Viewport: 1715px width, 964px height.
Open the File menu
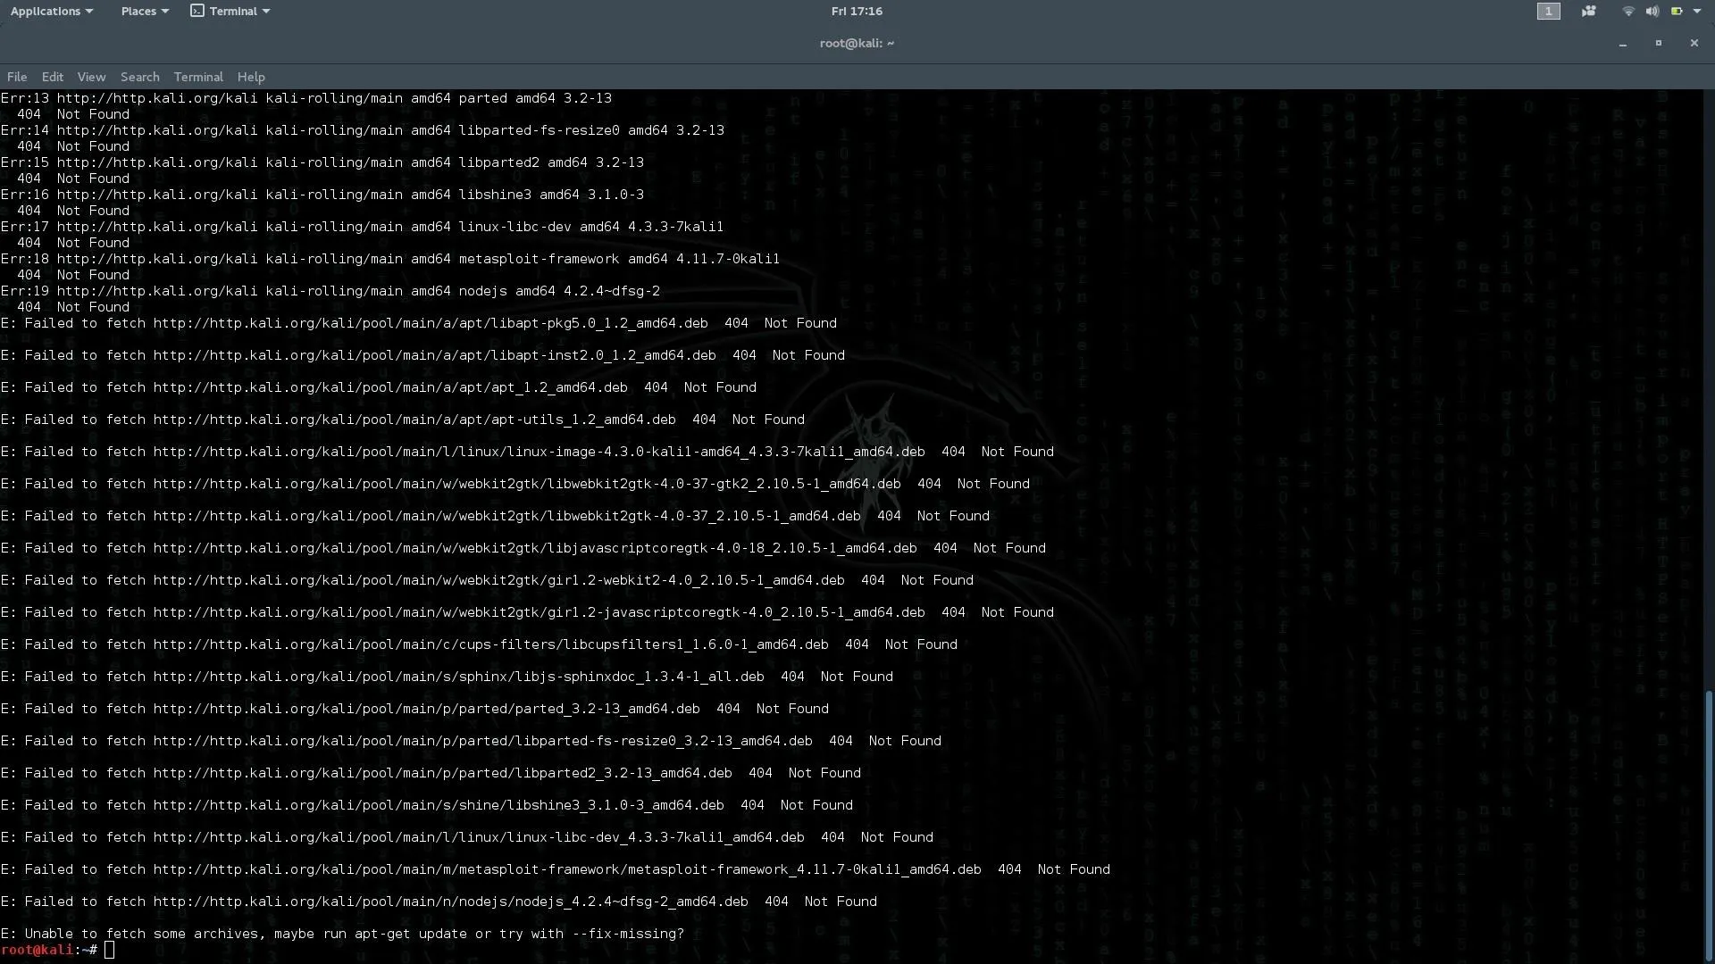[x=17, y=77]
